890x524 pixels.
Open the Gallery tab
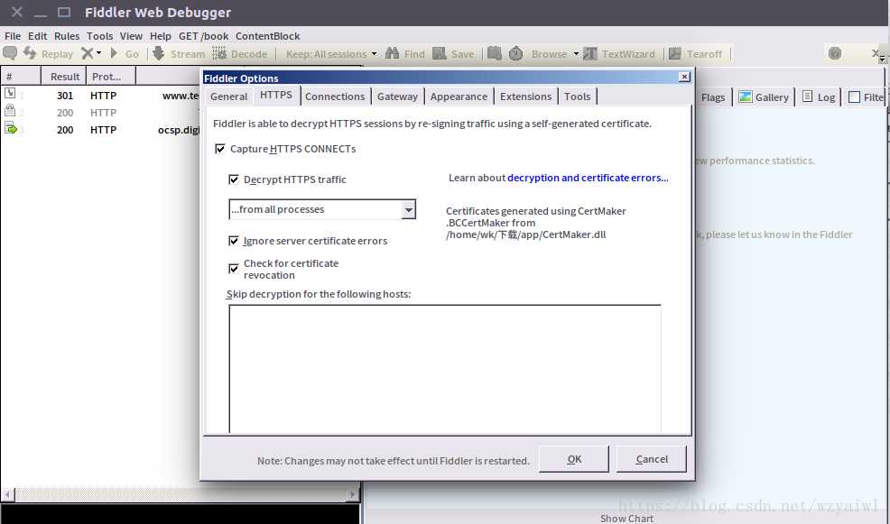(x=764, y=97)
